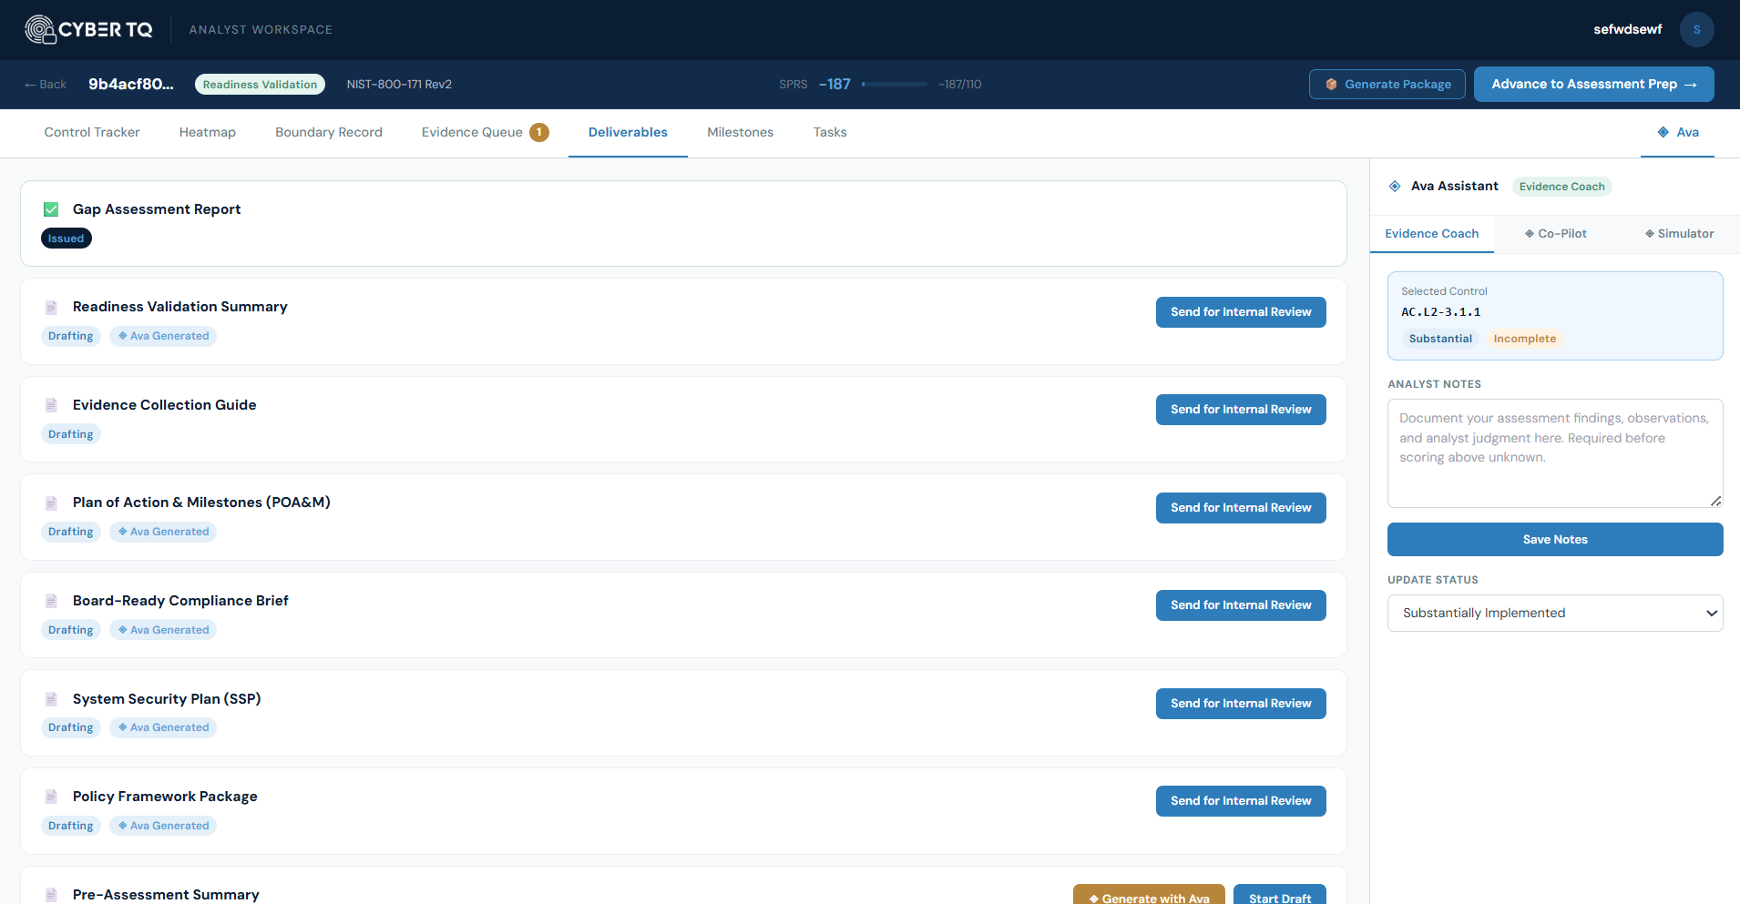
Task: Switch to the Control Tracker tab
Action: 92,132
